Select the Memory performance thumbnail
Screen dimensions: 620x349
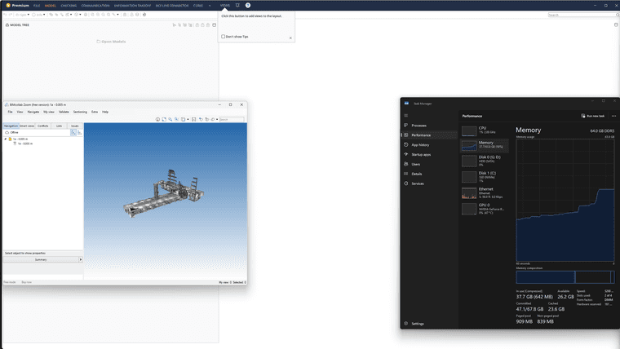tap(485, 145)
